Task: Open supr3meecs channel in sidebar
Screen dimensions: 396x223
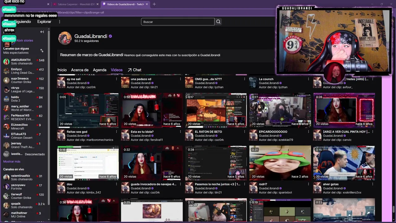Action: (x=24, y=80)
